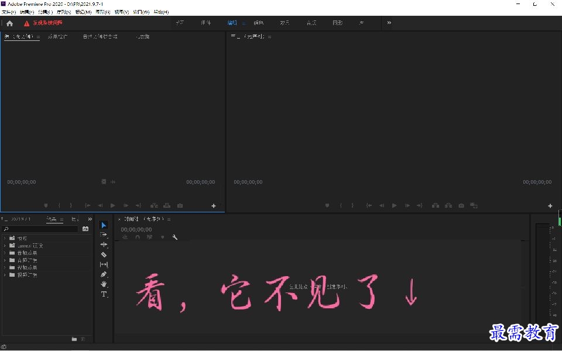
Task: Go to In point in Source monitor
Action: (x=87, y=205)
